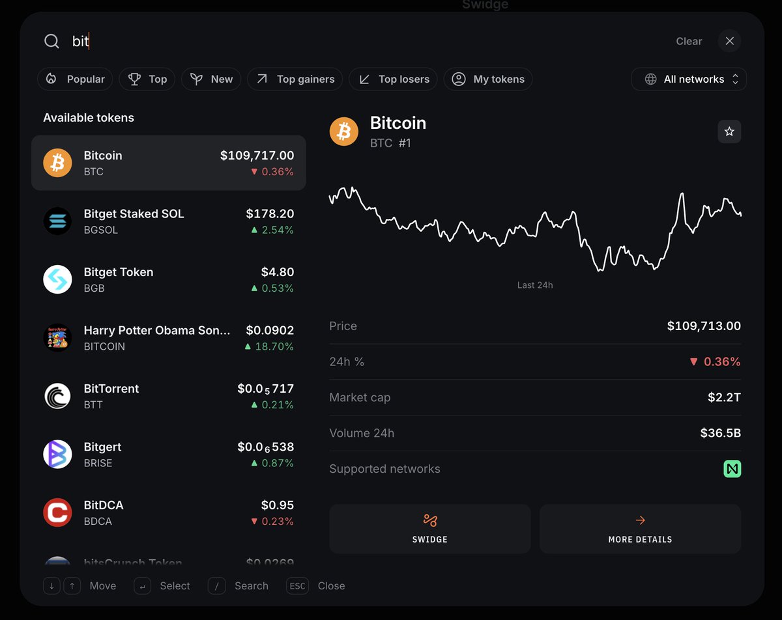Select Bitgert token name

point(103,447)
